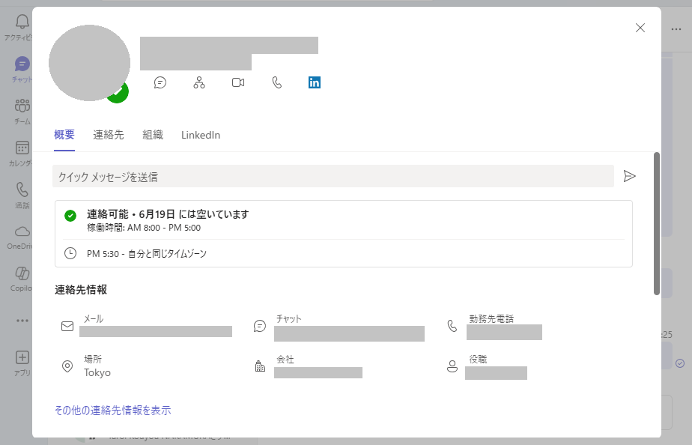Open more apps ellipsis in Teams sidebar
Screen dimensions: 692x445
click(22, 321)
